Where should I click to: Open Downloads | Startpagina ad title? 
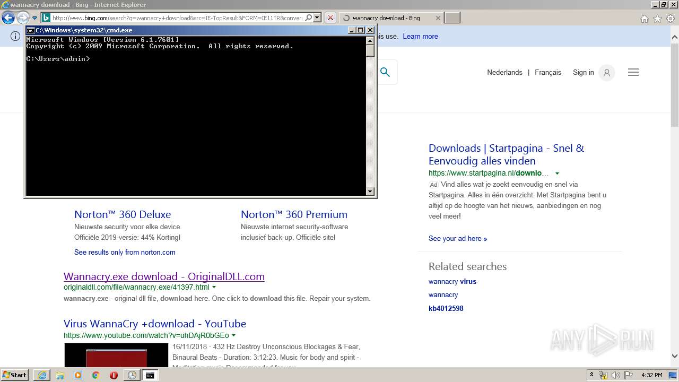point(506,154)
